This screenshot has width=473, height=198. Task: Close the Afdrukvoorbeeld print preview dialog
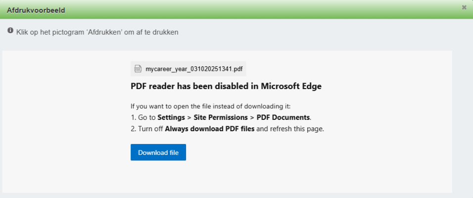[464, 7]
